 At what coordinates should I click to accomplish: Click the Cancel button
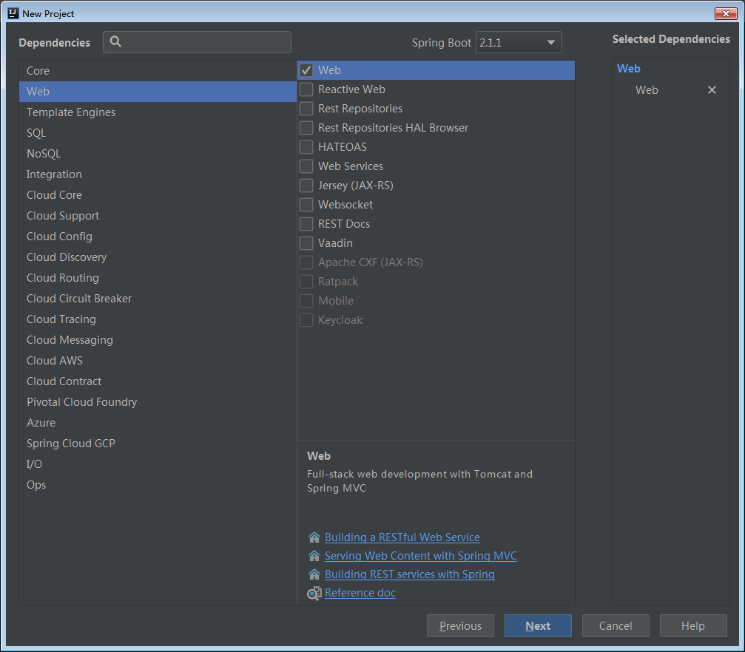[616, 626]
